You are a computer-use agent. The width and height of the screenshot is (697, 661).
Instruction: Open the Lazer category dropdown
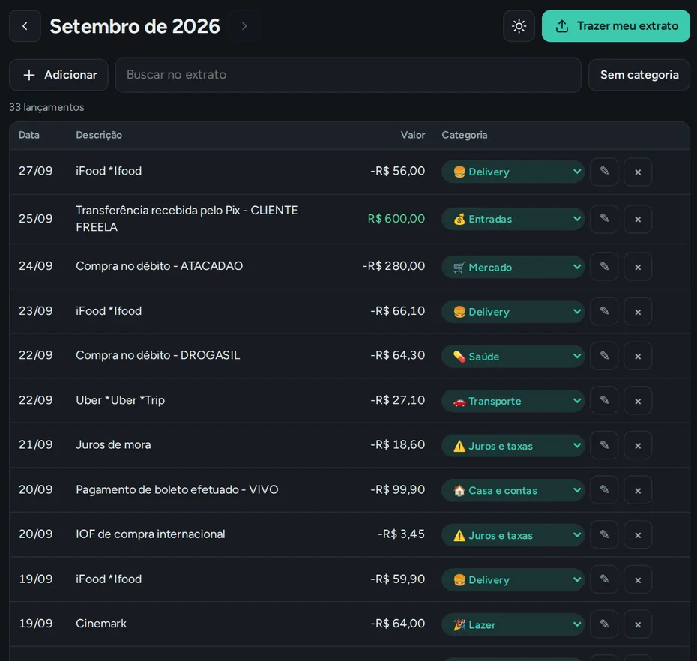pos(513,624)
